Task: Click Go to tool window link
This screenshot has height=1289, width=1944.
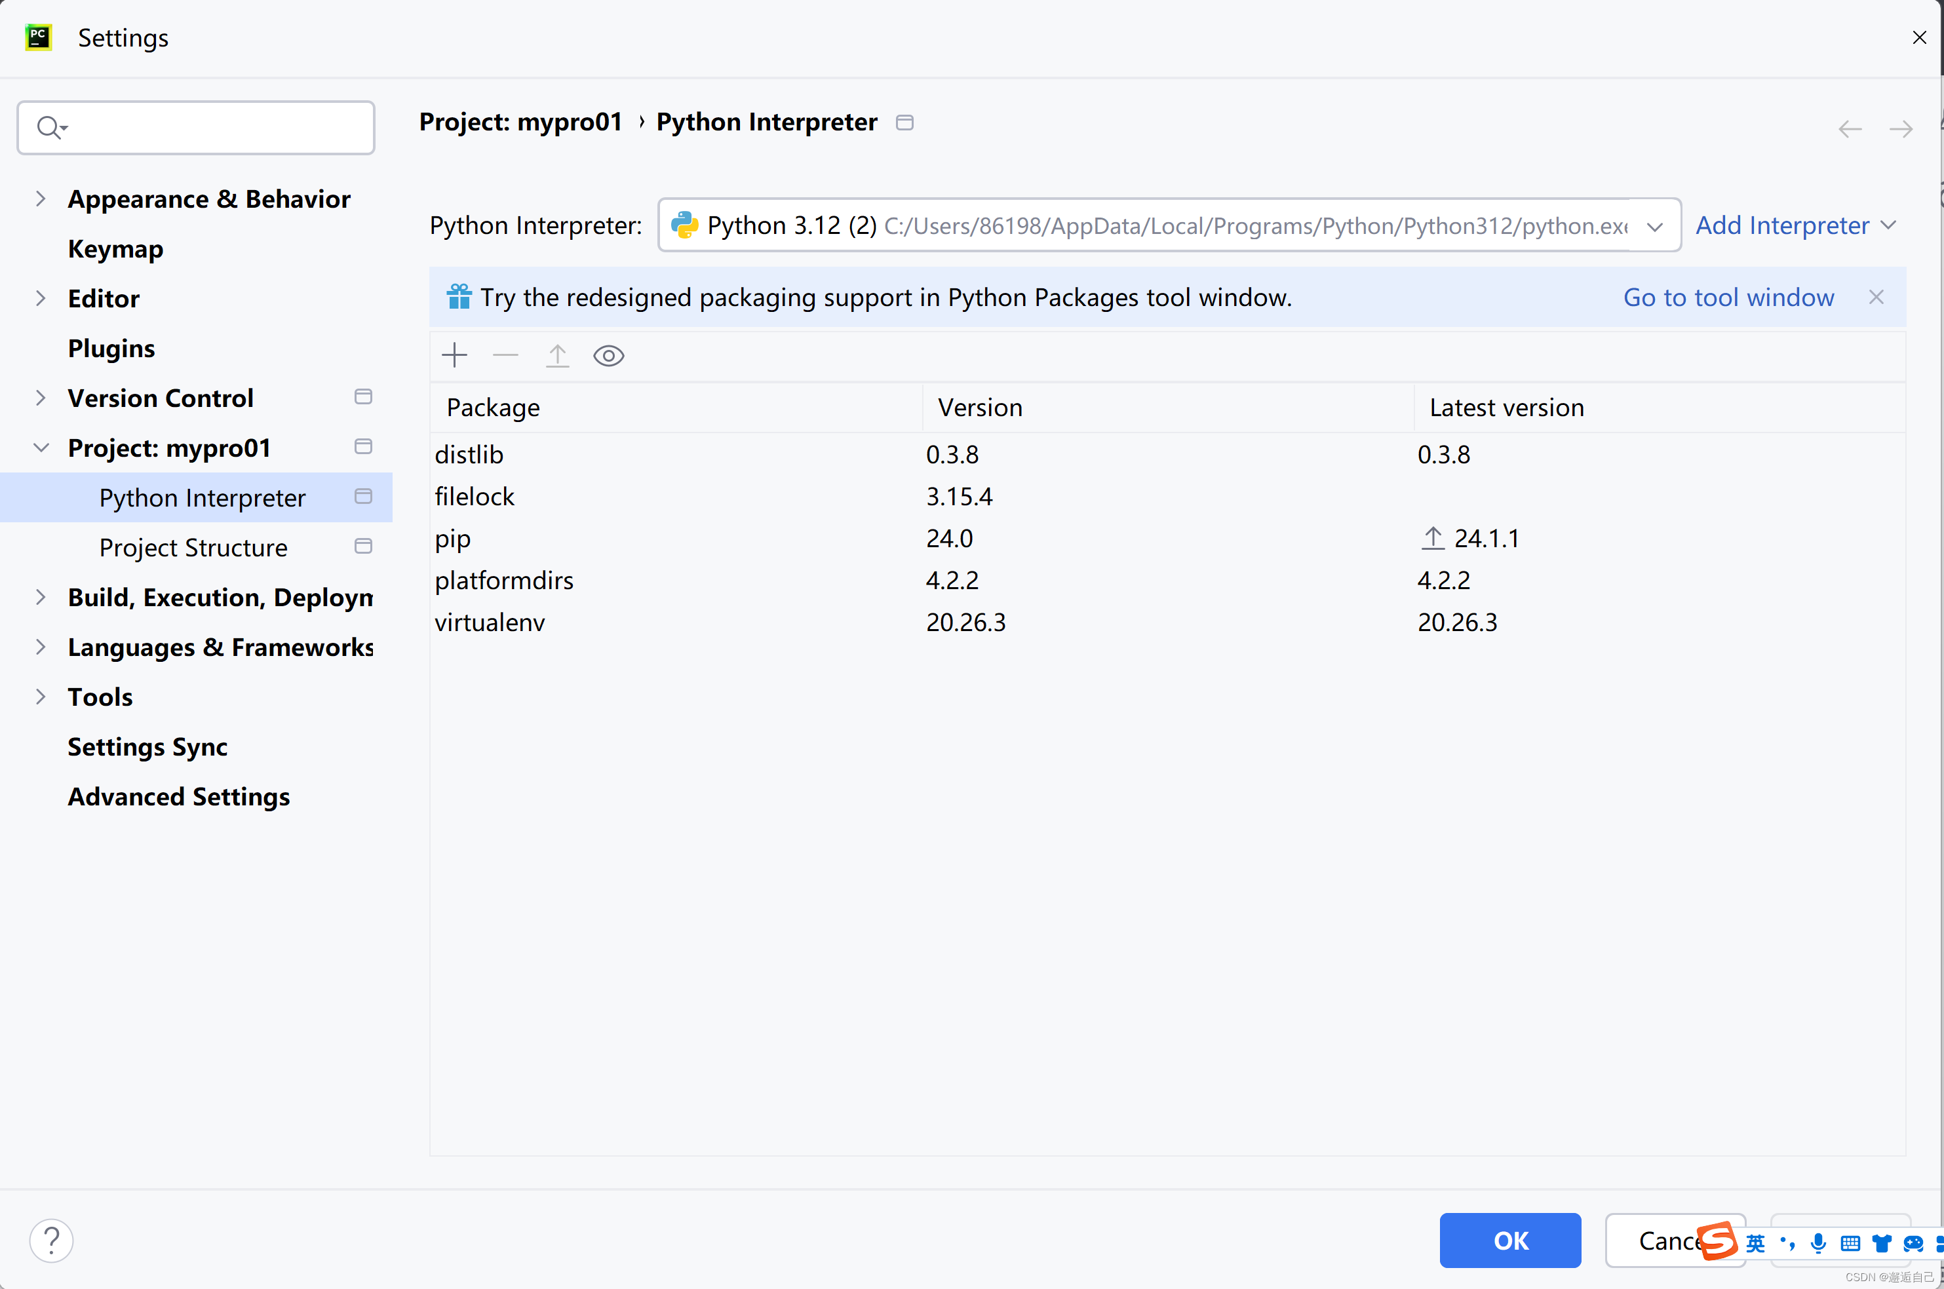Action: pos(1728,297)
